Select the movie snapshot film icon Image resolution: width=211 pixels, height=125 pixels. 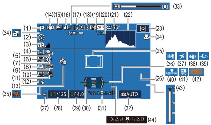point(204,56)
